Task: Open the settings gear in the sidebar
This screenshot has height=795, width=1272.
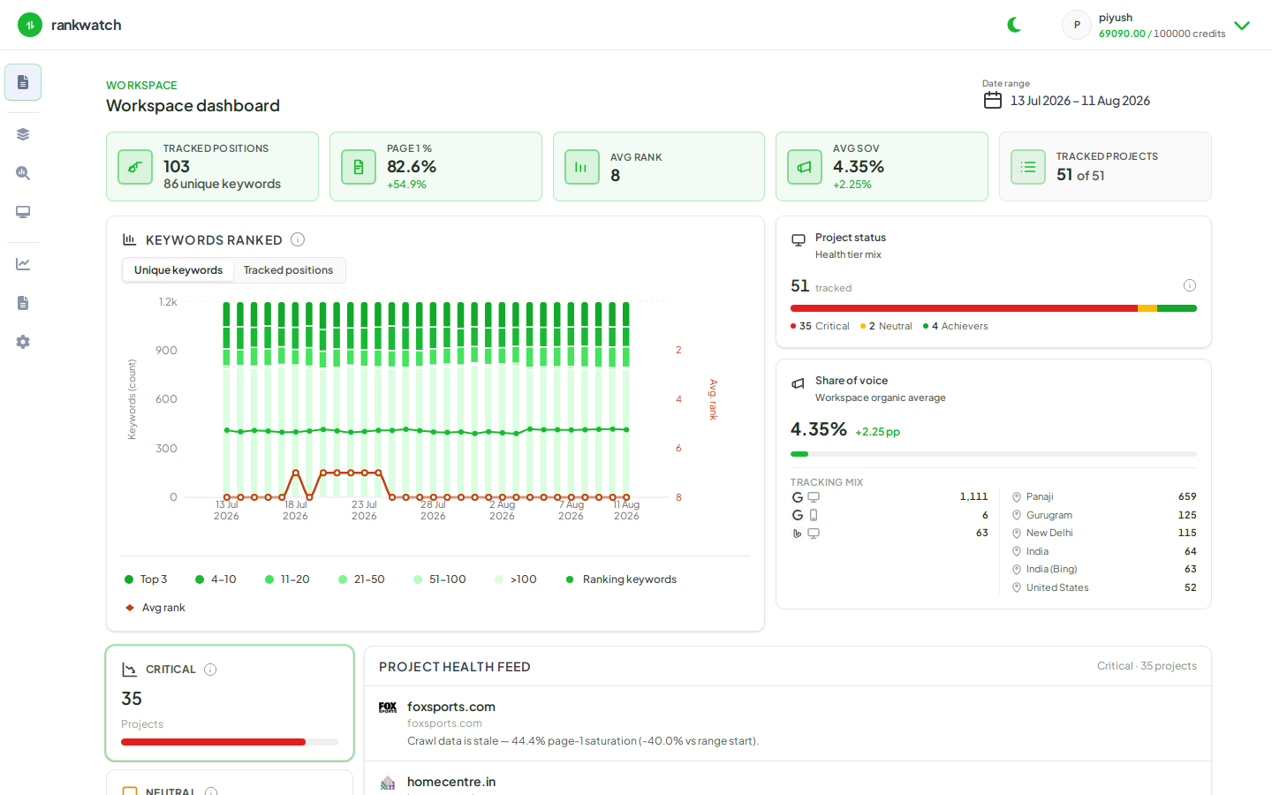Action: 23,342
